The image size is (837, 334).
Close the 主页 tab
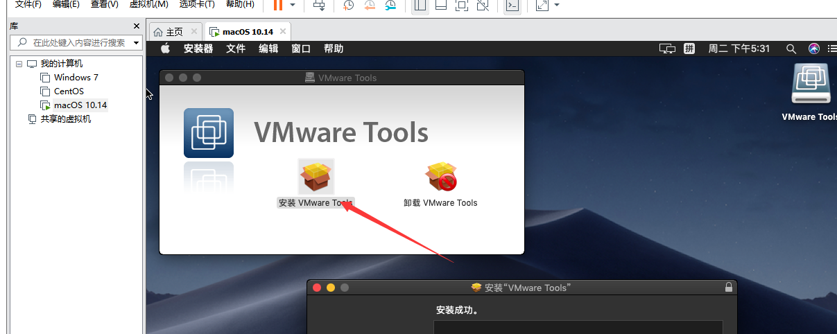tap(193, 32)
